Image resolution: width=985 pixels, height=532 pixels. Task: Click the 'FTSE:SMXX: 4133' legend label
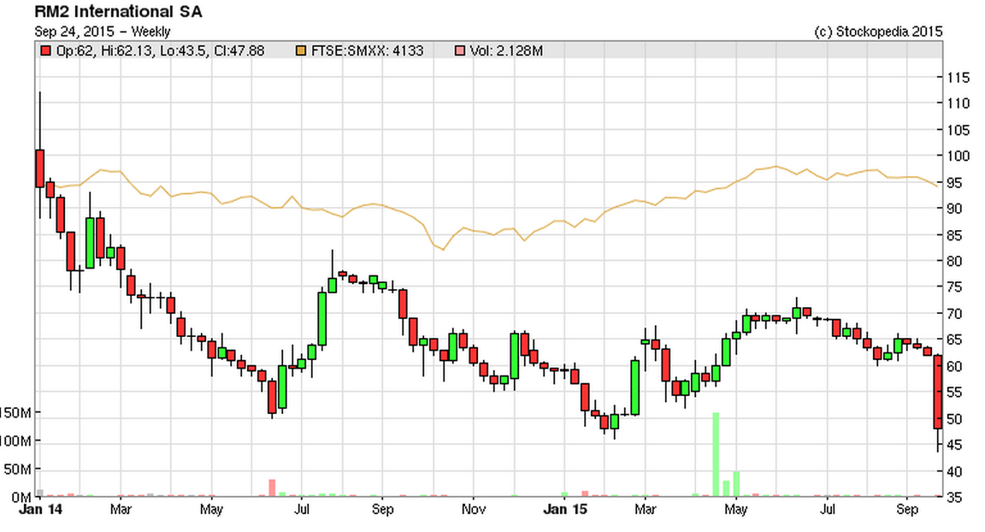(368, 50)
